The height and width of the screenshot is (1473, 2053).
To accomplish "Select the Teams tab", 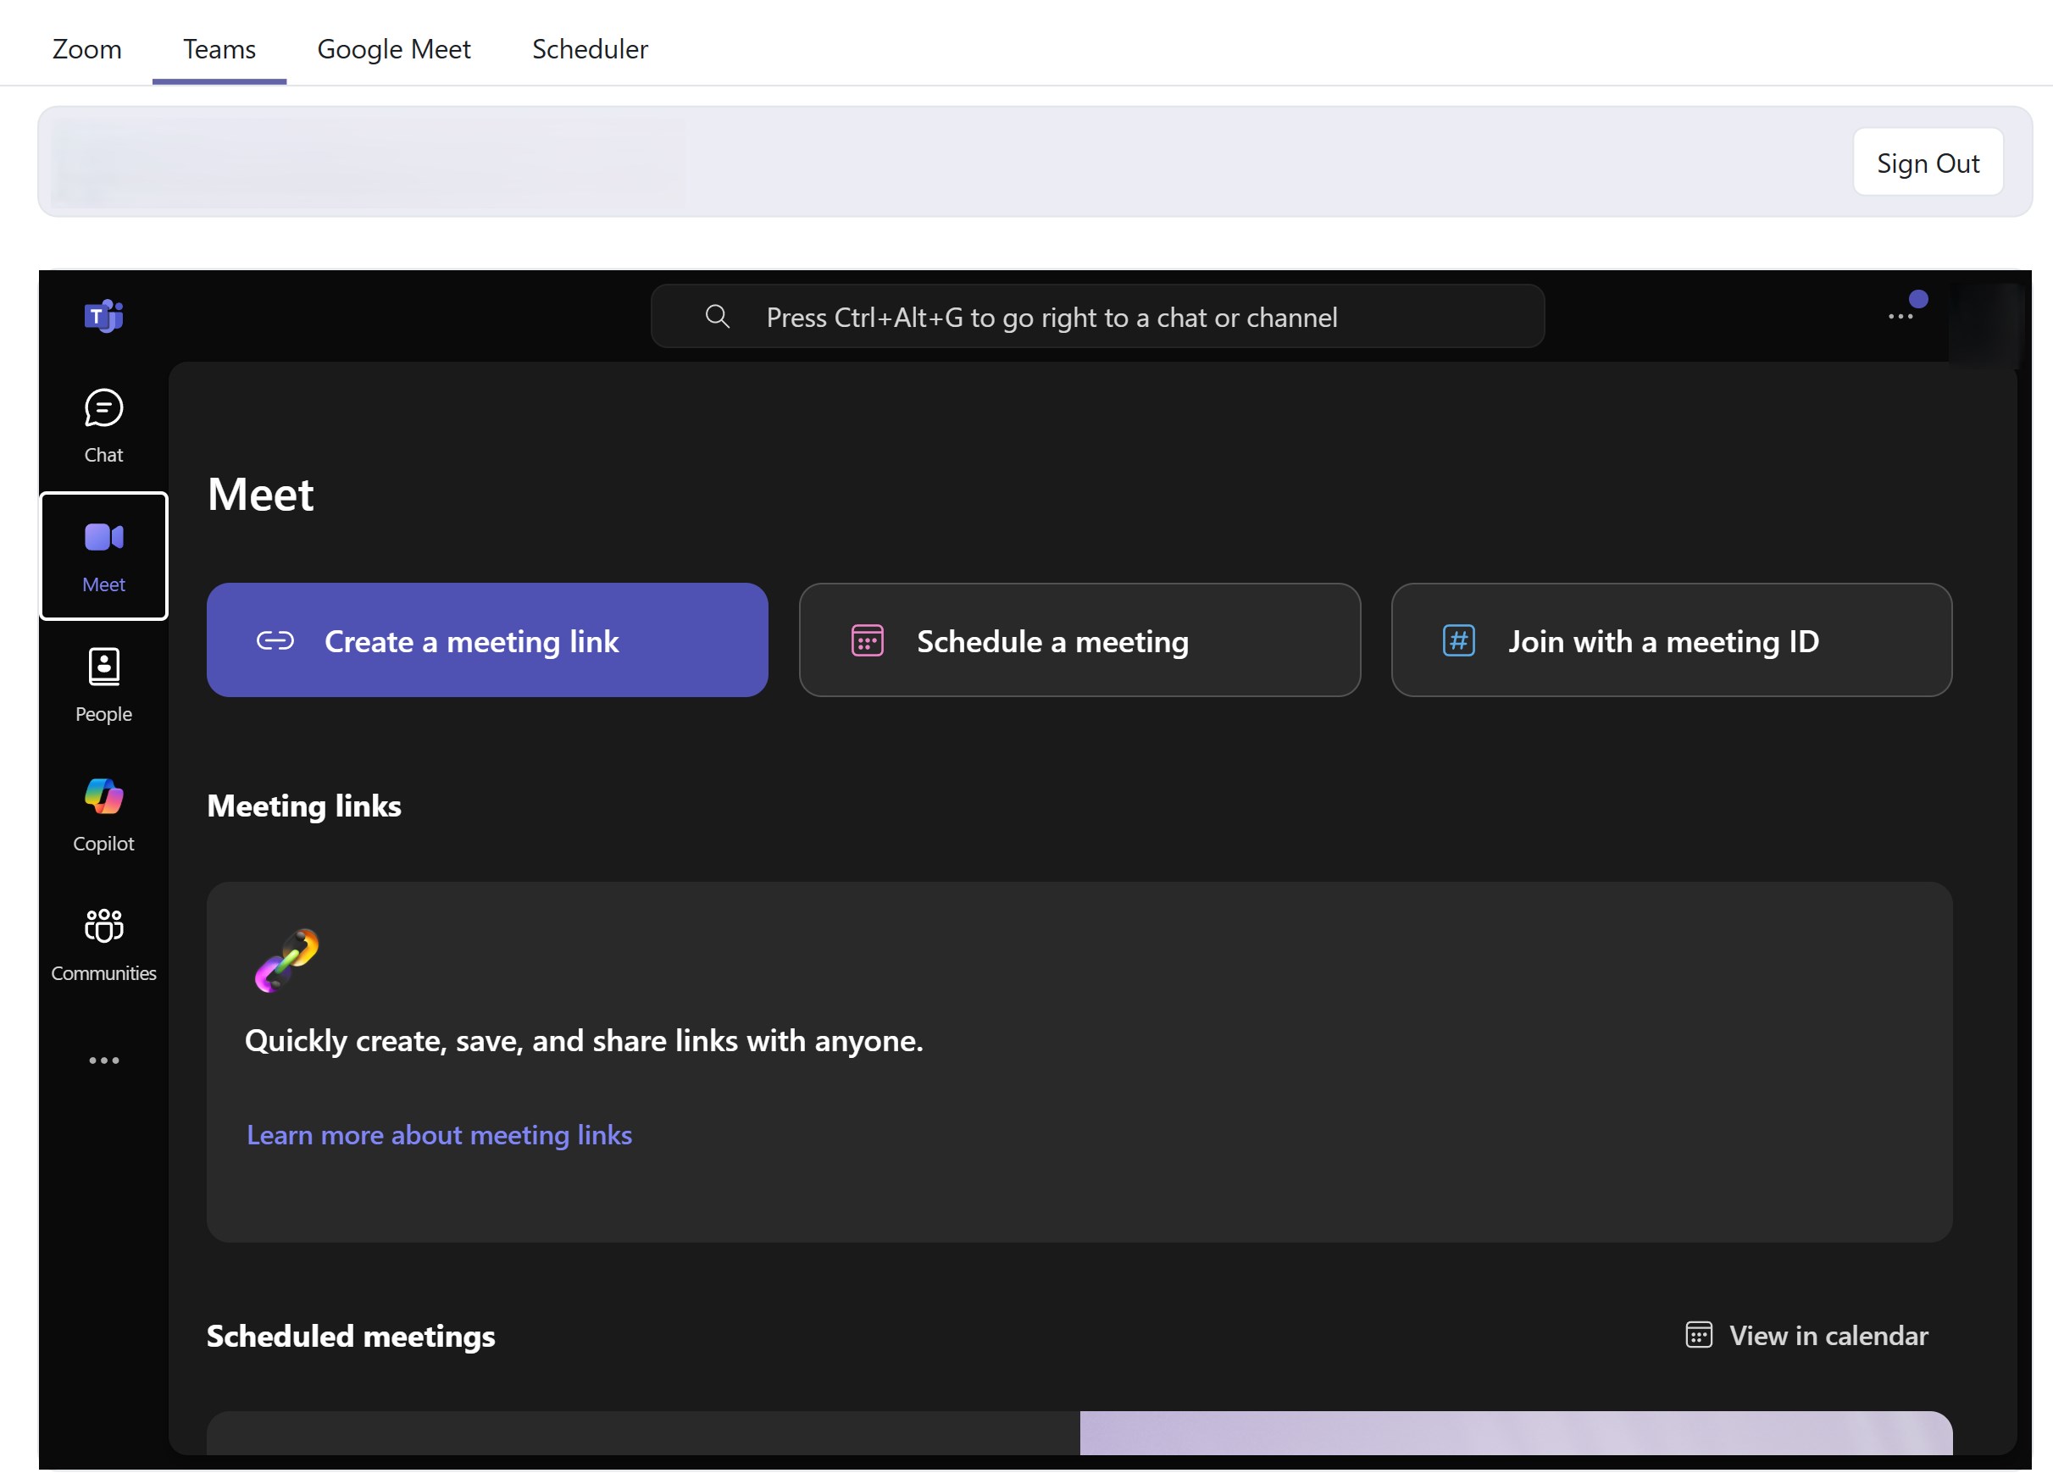I will tap(219, 49).
